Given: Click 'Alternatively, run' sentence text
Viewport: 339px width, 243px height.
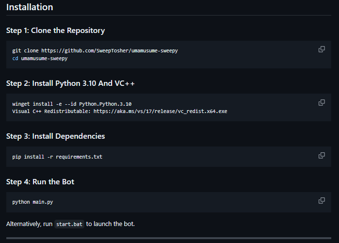Looking at the screenshot, I should 30,224.
